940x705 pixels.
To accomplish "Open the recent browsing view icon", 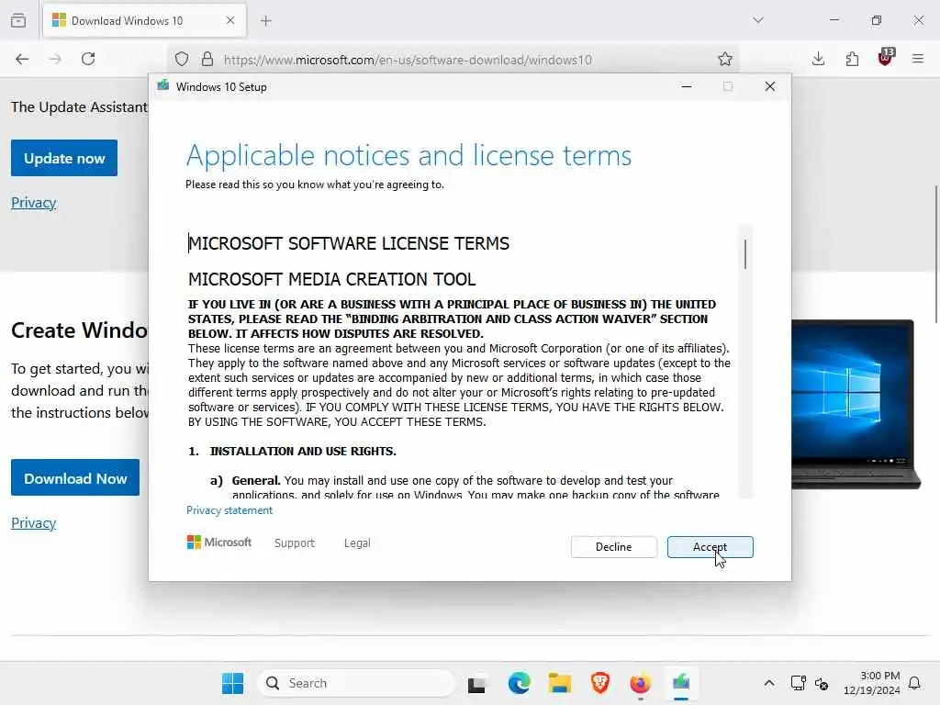I will tap(18, 20).
